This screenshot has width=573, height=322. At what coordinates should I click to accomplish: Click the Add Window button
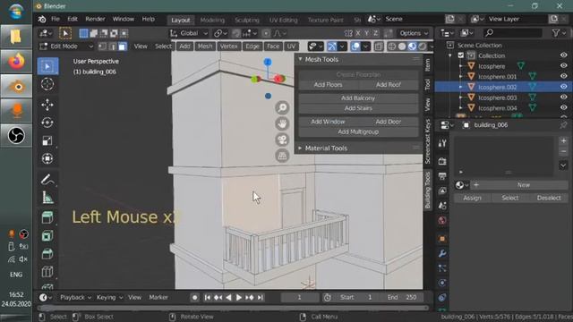point(329,122)
